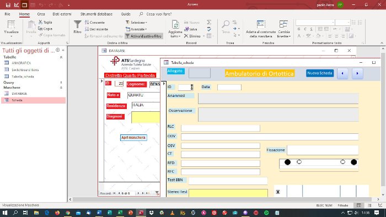Image resolution: width=386 pixels, height=217 pixels.
Task: Select DATABASE form in Maschere list
Action: pyautogui.click(x=19, y=94)
